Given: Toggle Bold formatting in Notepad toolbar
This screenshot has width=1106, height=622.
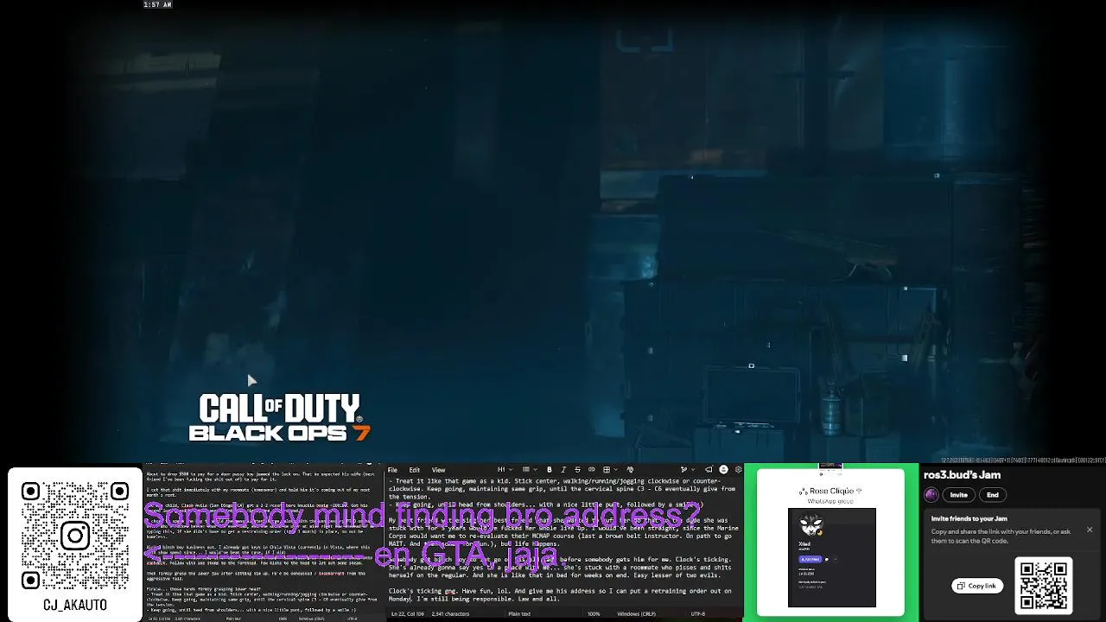Looking at the screenshot, I should 550,470.
